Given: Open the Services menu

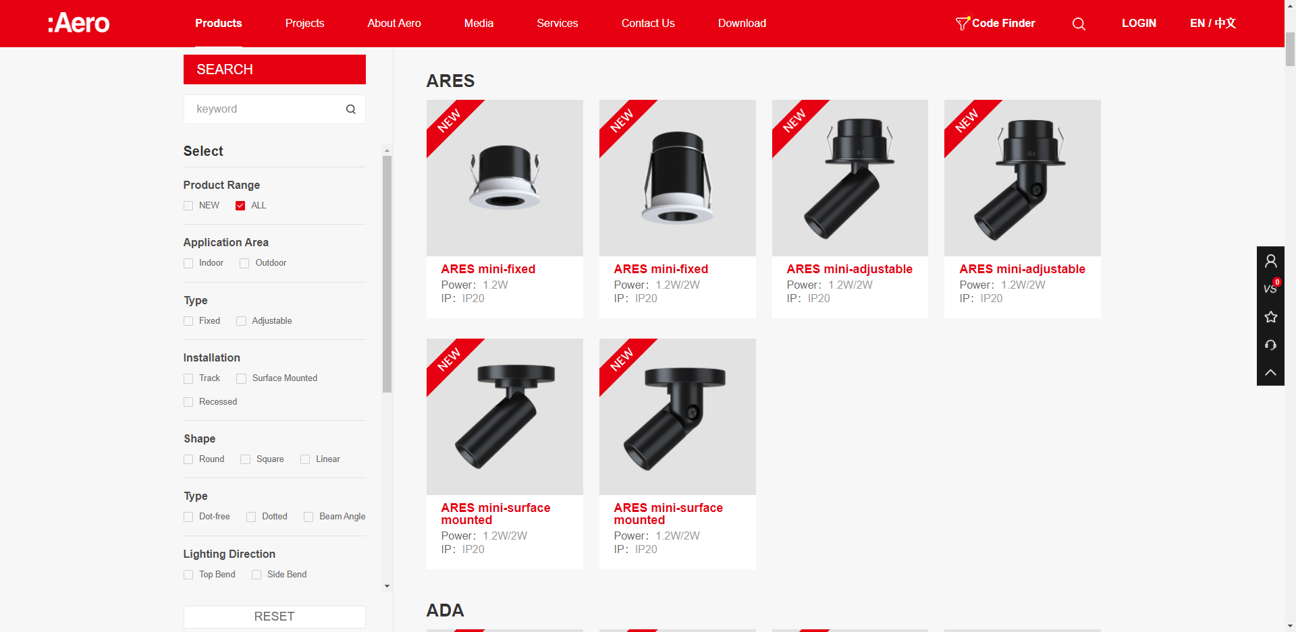Looking at the screenshot, I should click(557, 23).
